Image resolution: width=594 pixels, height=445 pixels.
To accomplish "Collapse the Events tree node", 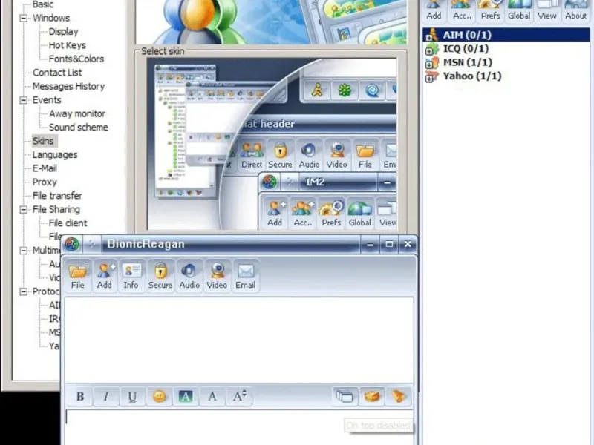I will [24, 100].
